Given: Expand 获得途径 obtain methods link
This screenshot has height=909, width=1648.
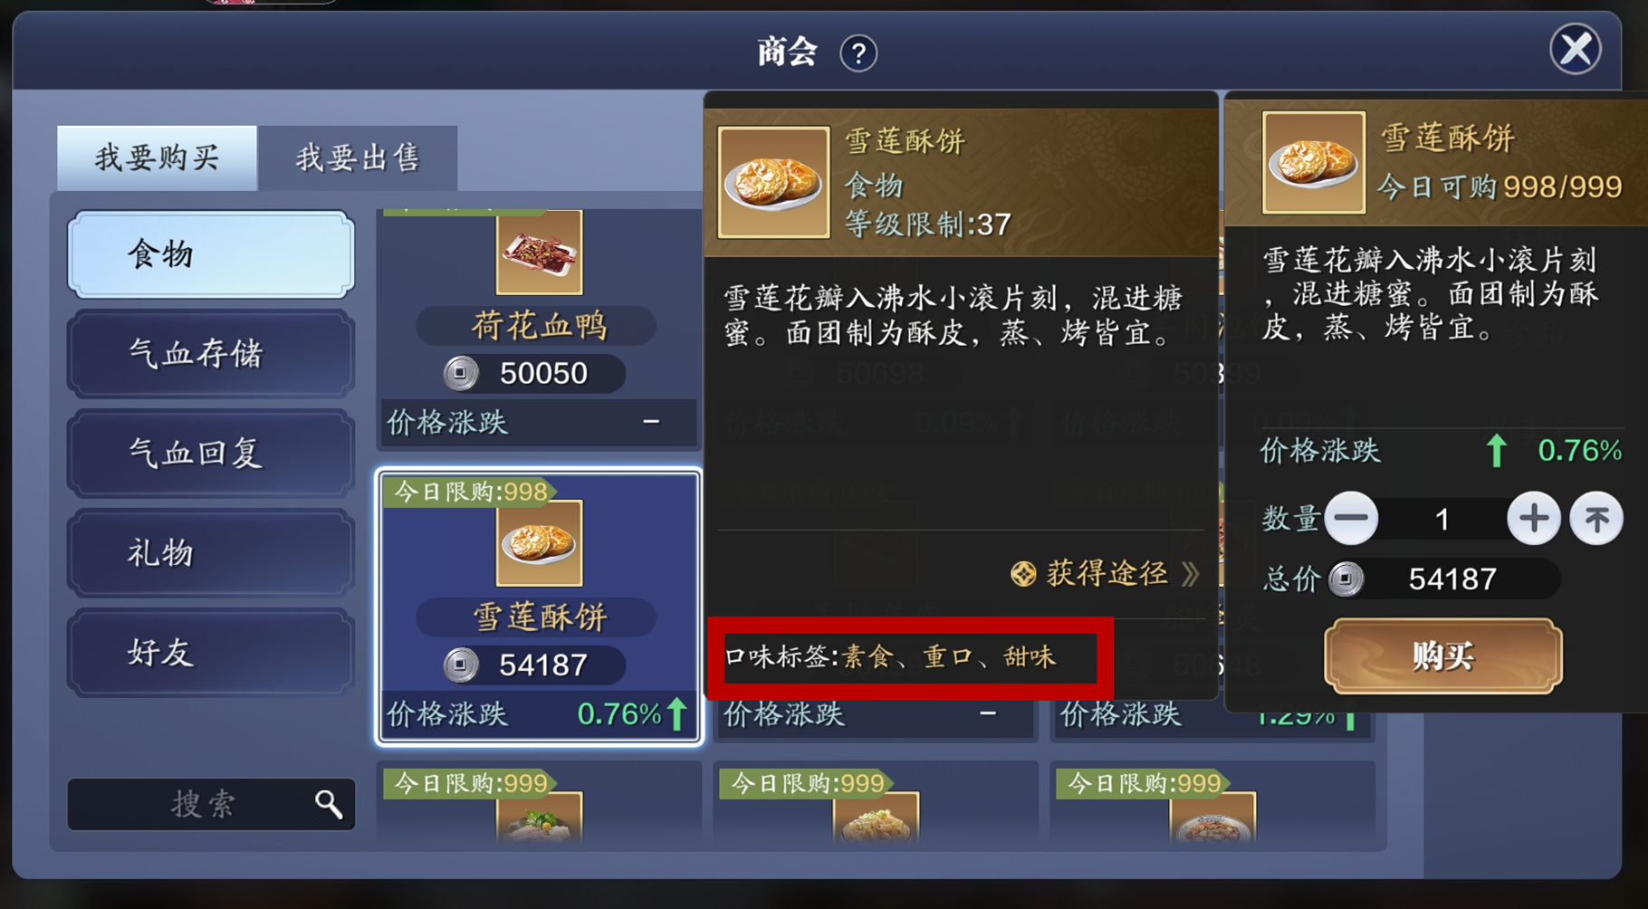Looking at the screenshot, I should coord(1105,574).
